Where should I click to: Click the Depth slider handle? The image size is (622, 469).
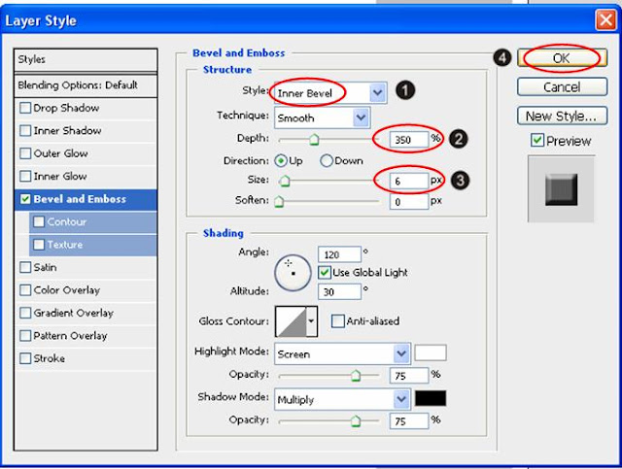pos(314,139)
